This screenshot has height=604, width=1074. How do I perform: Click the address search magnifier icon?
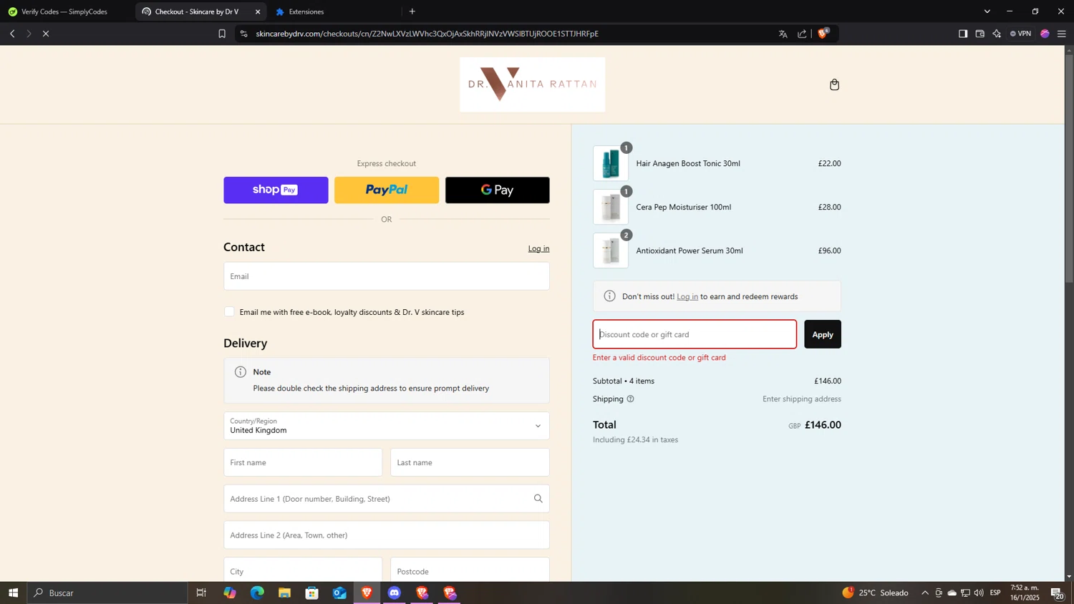(x=538, y=499)
